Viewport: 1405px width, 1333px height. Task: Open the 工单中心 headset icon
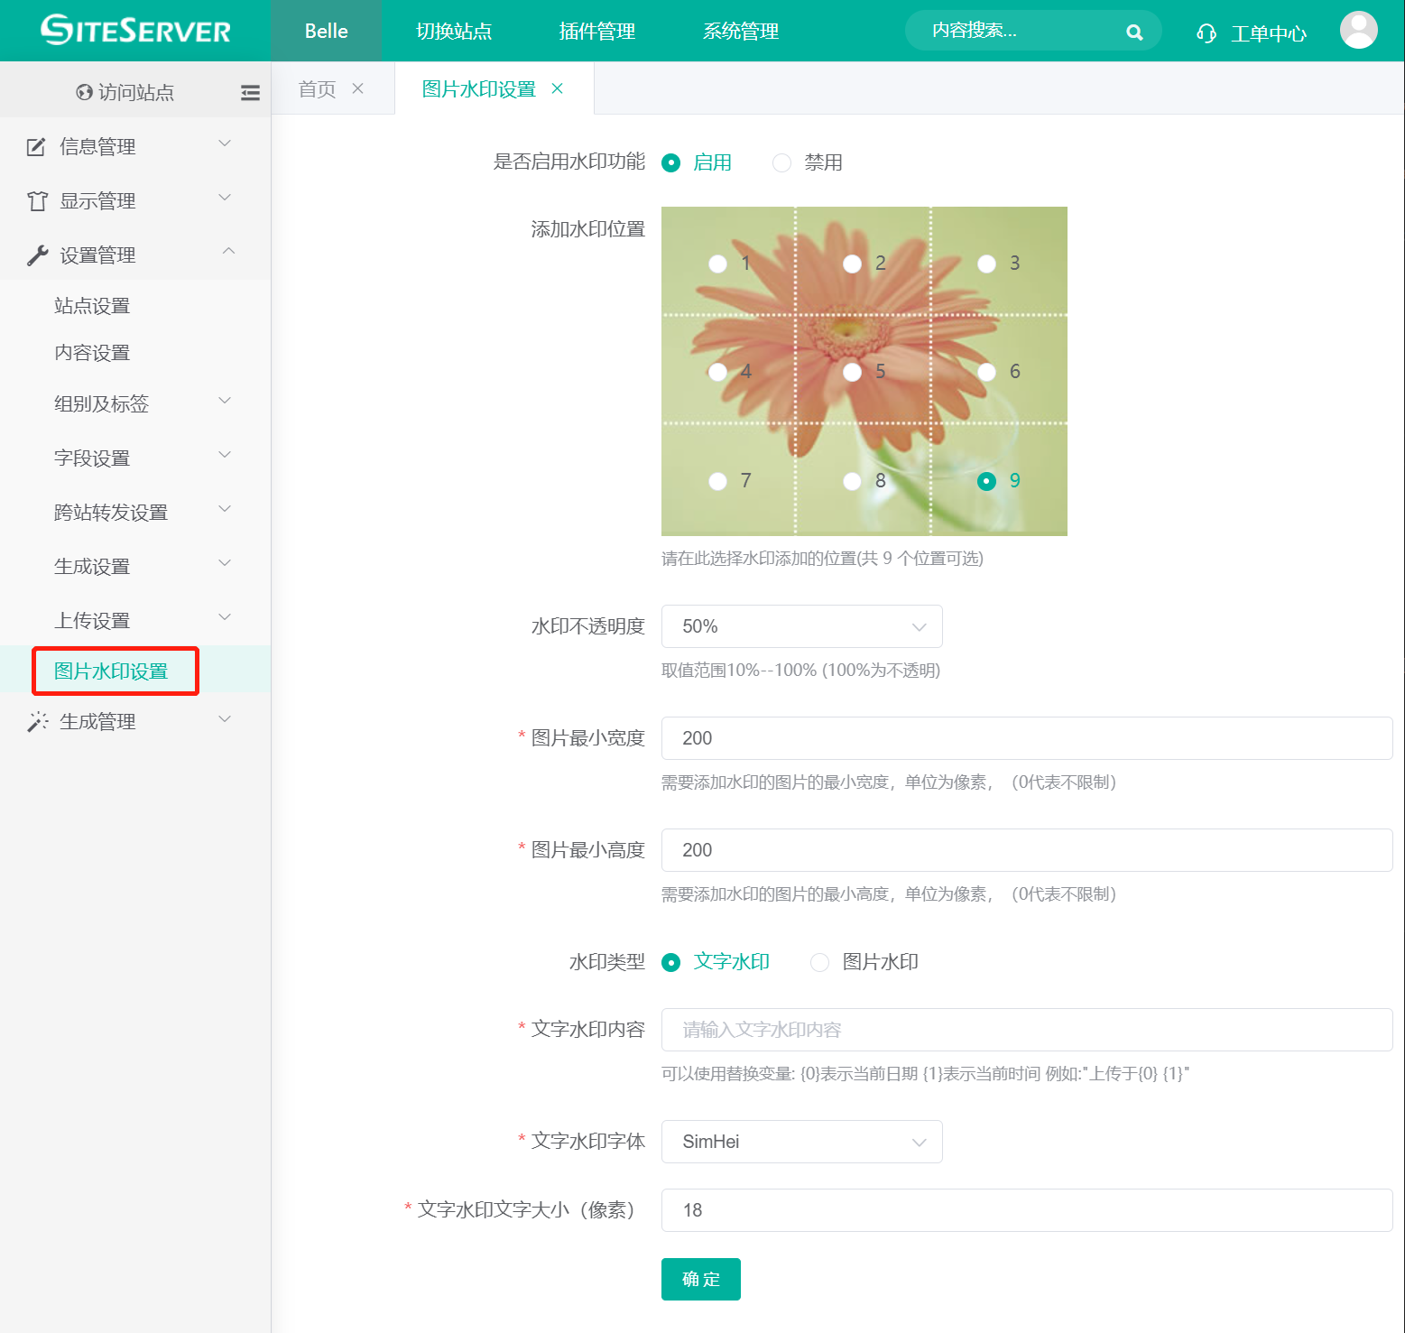click(1206, 32)
